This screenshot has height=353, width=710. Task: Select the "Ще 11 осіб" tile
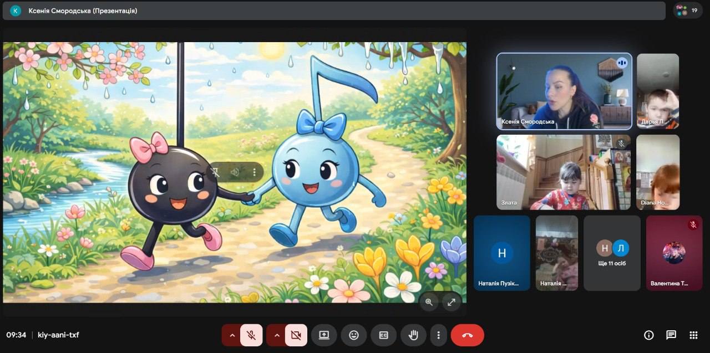point(612,253)
